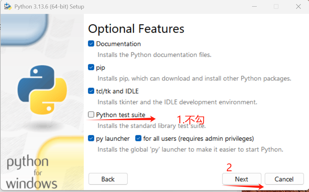This screenshot has height=192, width=309.
Task: Uncheck the for all users checkbox
Action: pyautogui.click(x=138, y=138)
